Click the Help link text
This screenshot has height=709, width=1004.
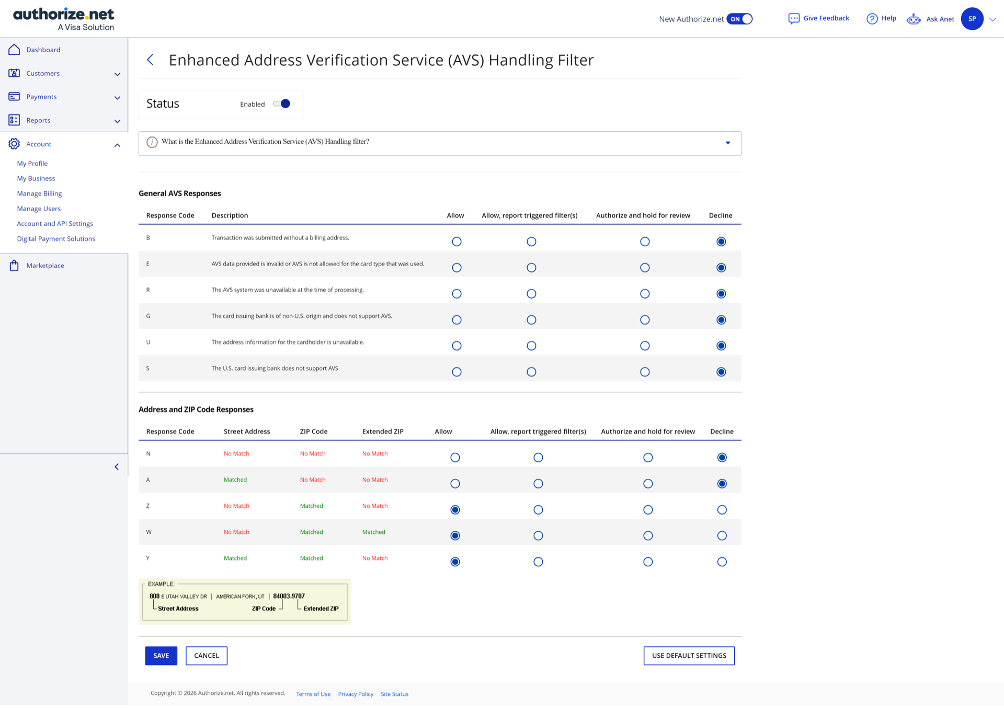click(889, 18)
